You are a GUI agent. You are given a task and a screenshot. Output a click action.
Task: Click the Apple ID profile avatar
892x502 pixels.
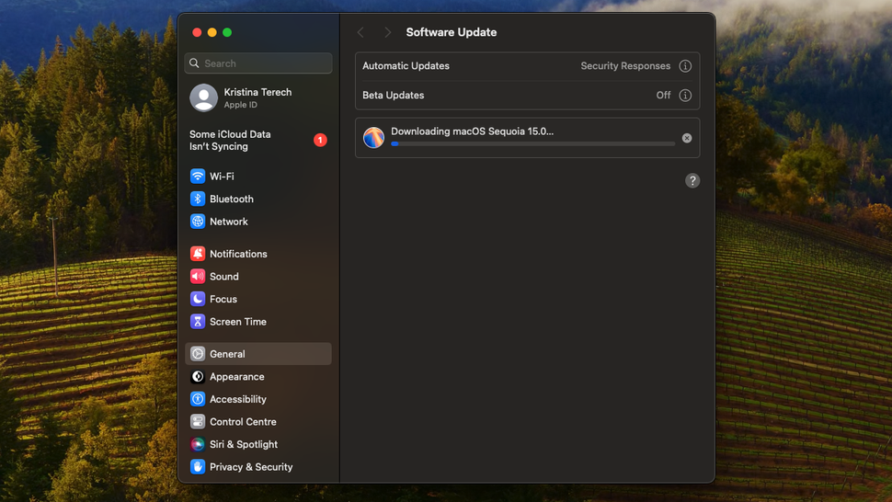pyautogui.click(x=203, y=97)
